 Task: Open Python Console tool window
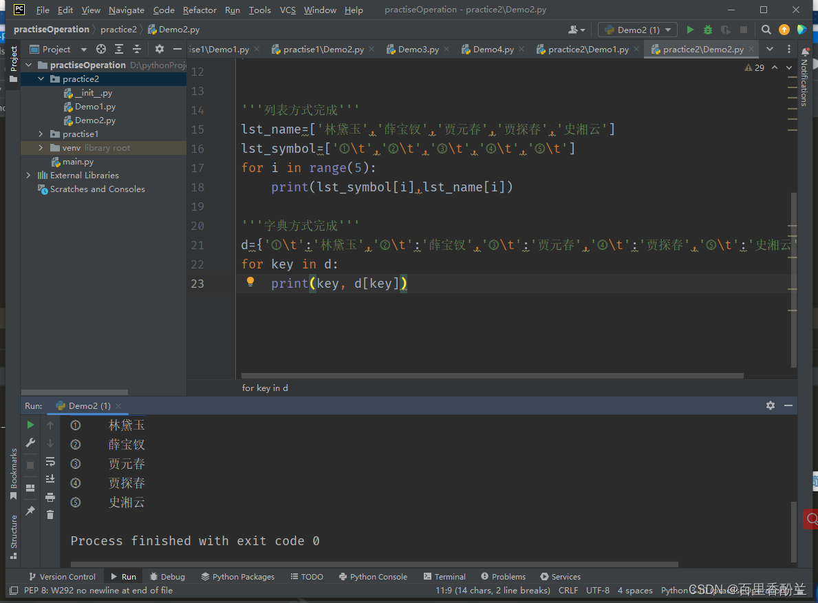[373, 576]
